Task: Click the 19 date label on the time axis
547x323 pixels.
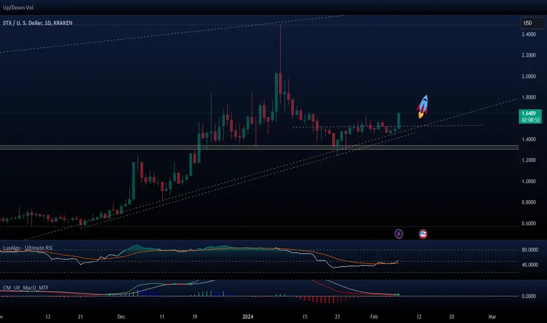Action: click(x=195, y=317)
